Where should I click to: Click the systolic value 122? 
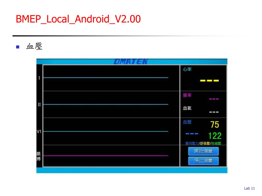point(215,136)
